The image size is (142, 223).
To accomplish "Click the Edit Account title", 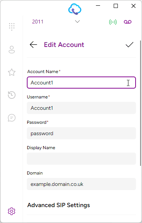I will pos(64,45).
